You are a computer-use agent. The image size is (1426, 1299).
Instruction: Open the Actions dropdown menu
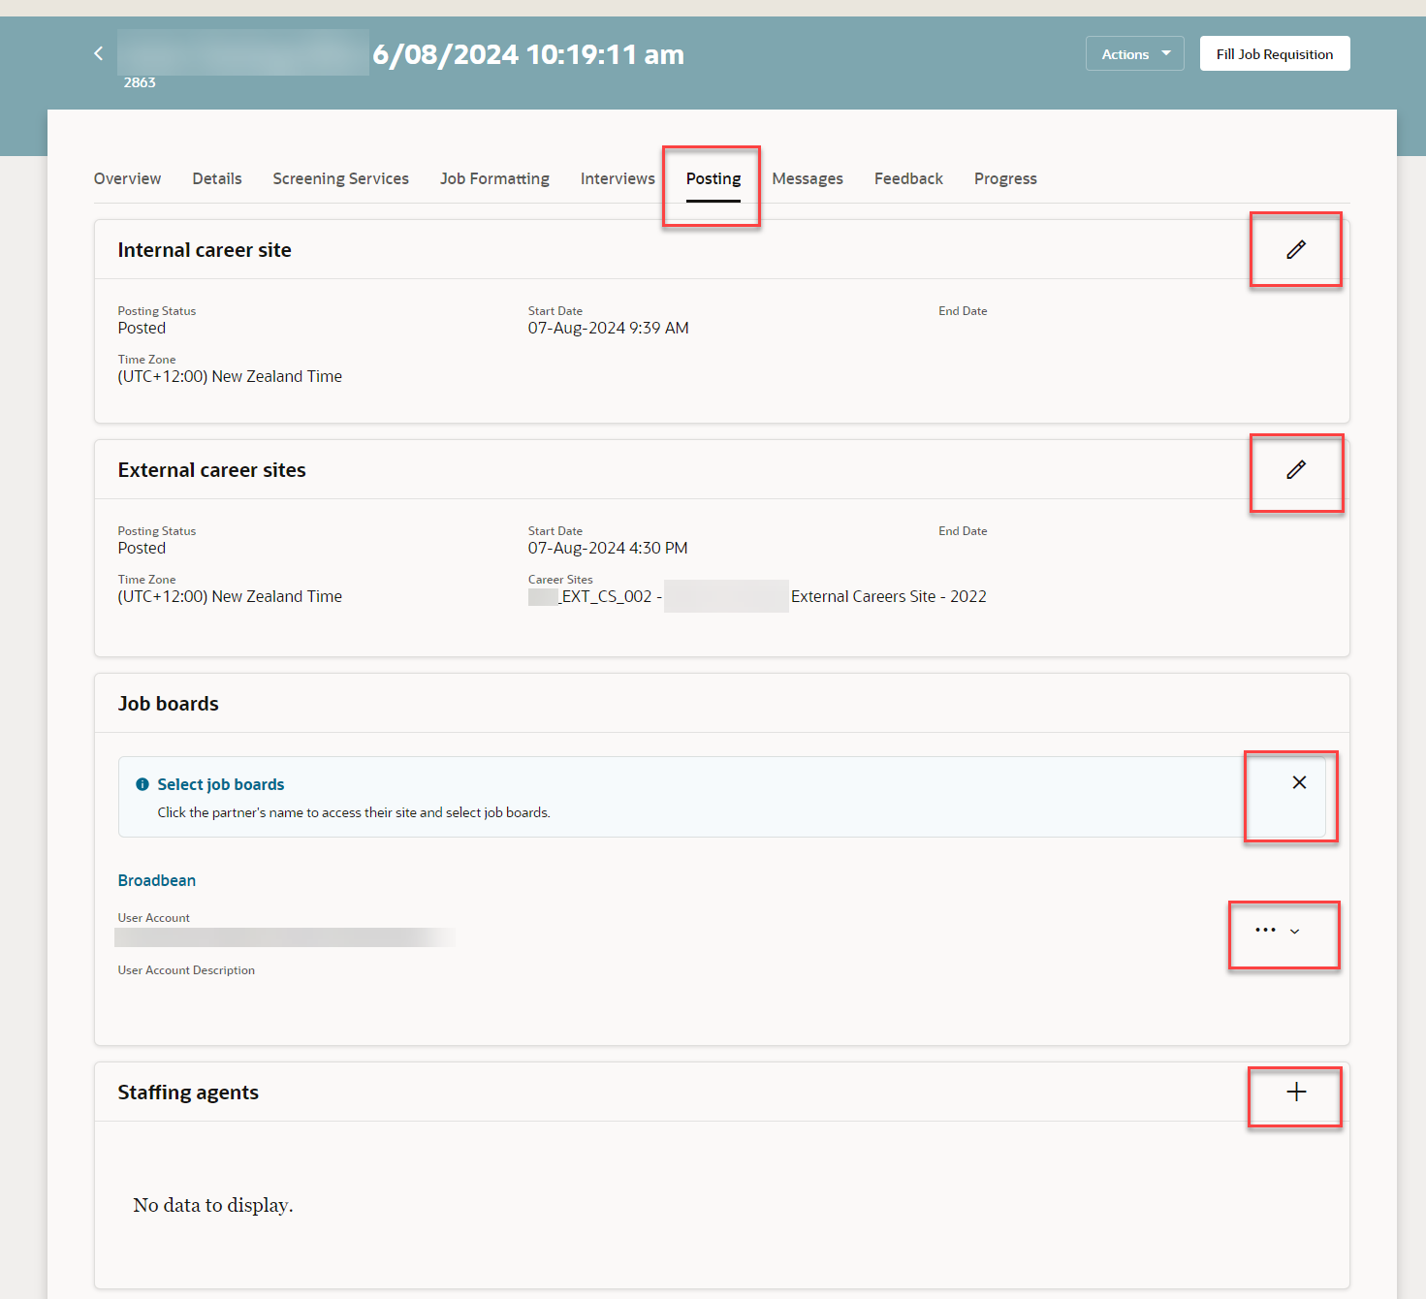point(1133,53)
